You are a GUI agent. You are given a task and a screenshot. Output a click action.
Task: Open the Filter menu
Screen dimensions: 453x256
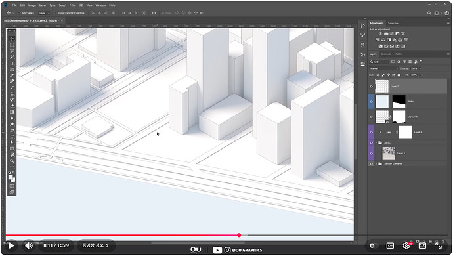pos(73,5)
